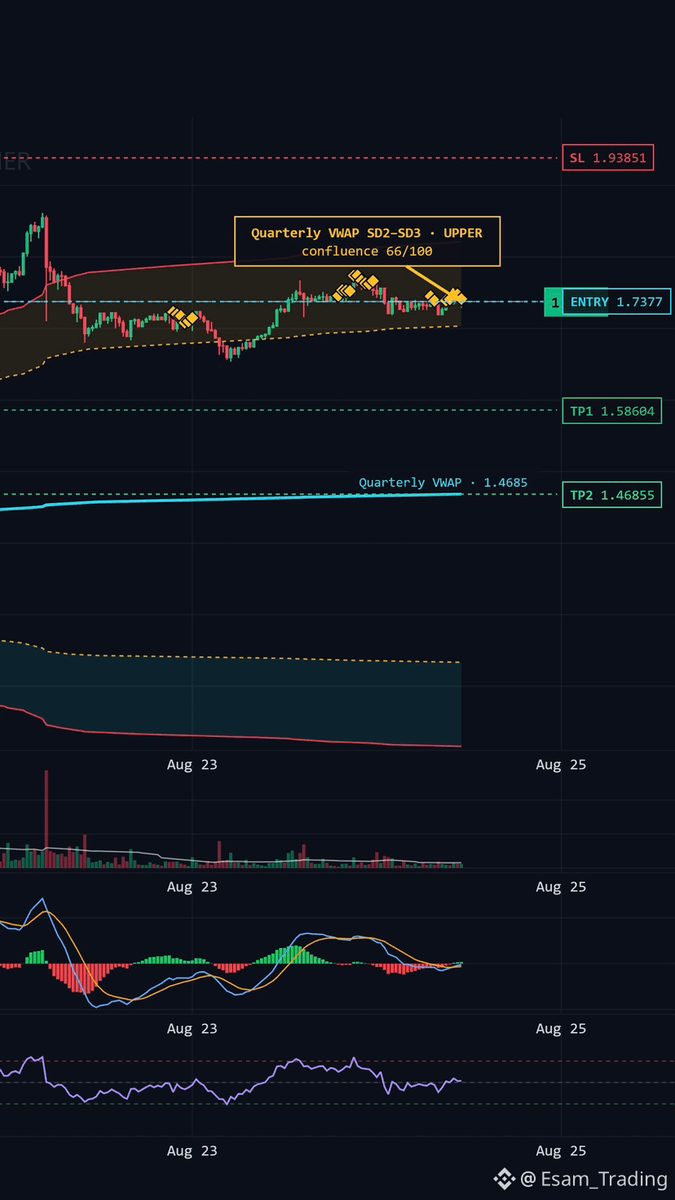The height and width of the screenshot is (1200, 675).
Task: Click Aug 23 on the price chart axis
Action: click(x=192, y=765)
